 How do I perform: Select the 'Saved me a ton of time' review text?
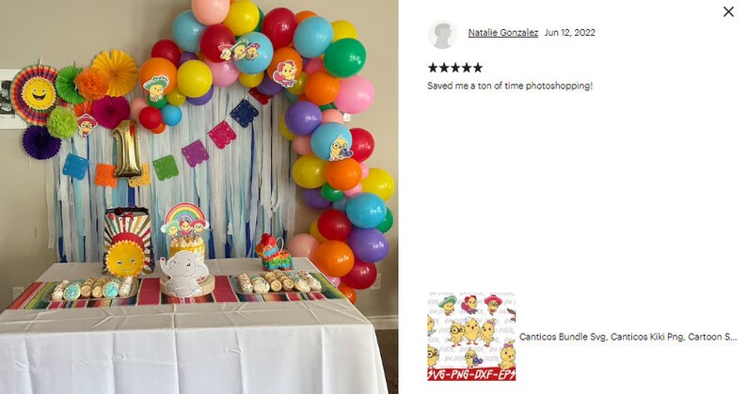(x=510, y=86)
